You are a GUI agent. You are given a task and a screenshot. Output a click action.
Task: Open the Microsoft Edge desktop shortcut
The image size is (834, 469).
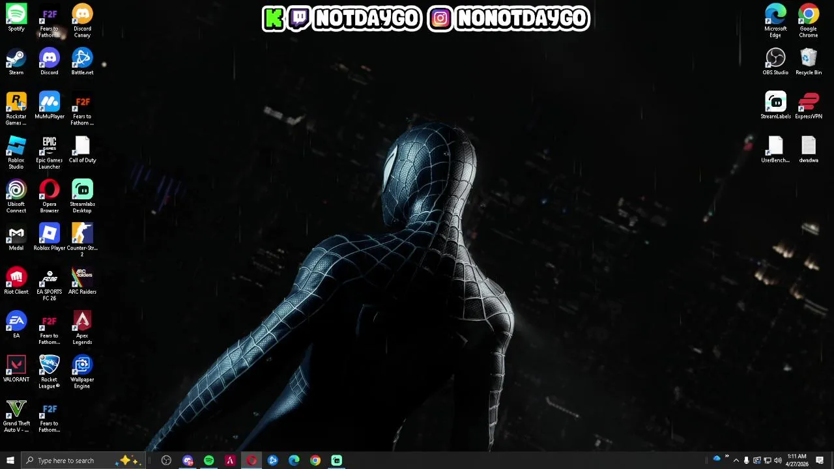(x=775, y=21)
